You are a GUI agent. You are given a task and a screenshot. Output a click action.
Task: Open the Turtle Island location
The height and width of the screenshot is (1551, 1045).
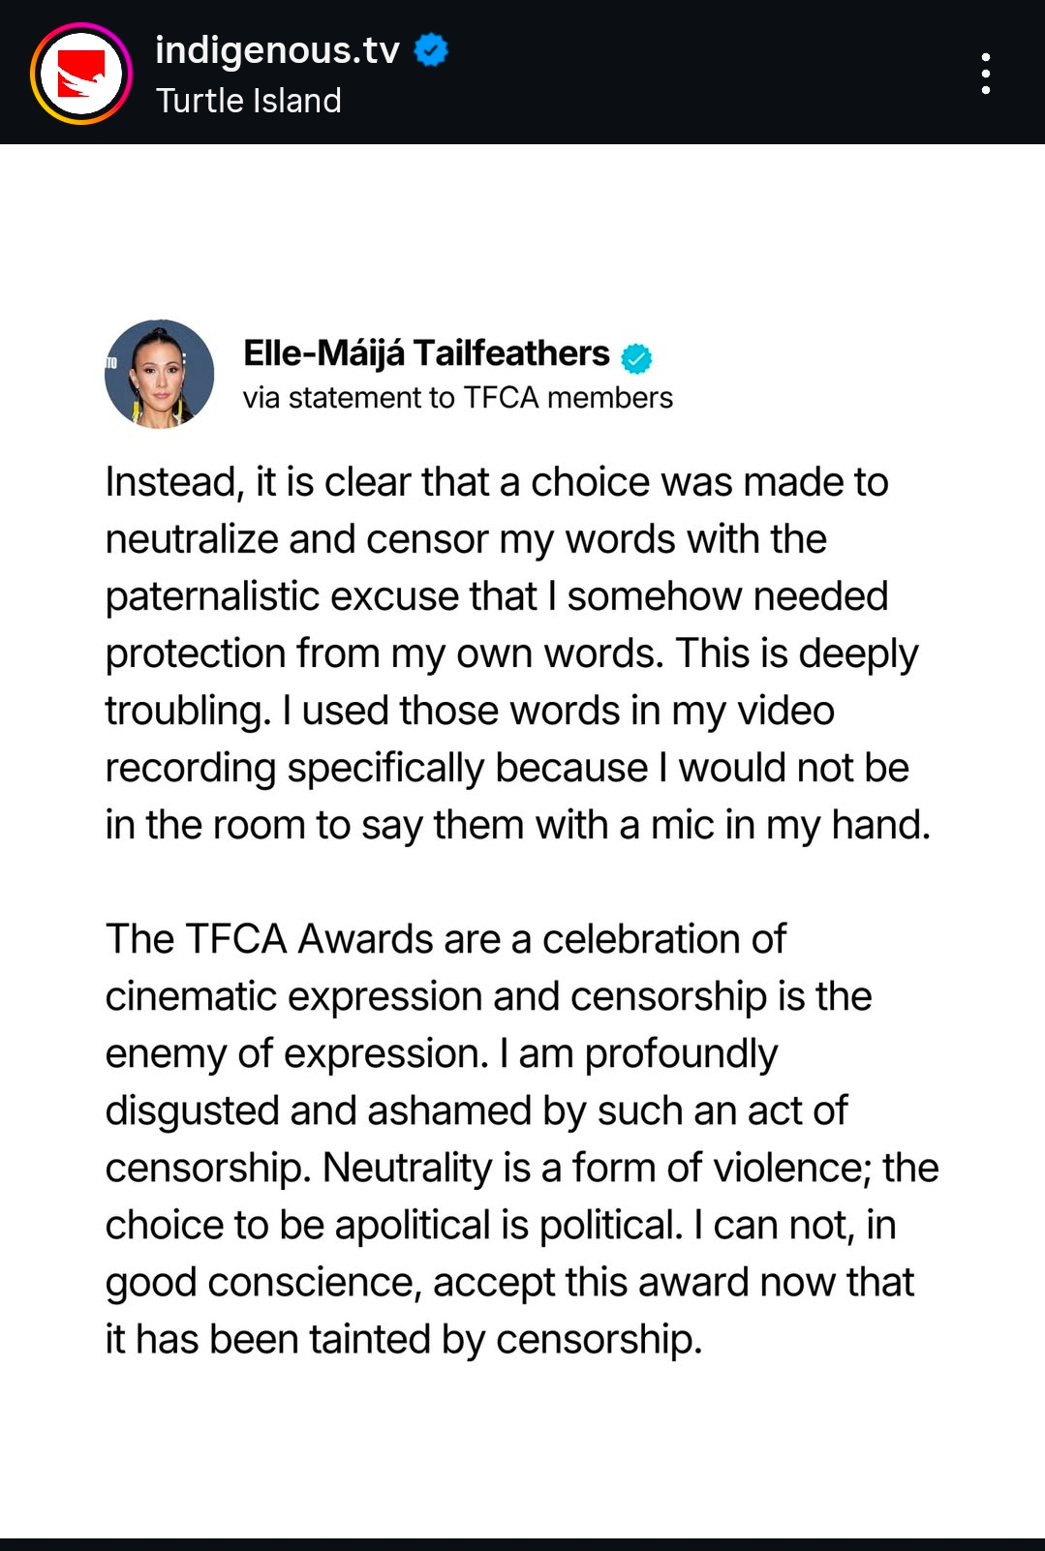click(249, 101)
